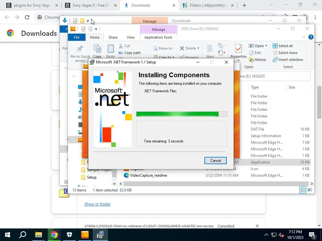Click Select none in the ribbon
This screenshot has height=241, width=322.
[x=285, y=53]
